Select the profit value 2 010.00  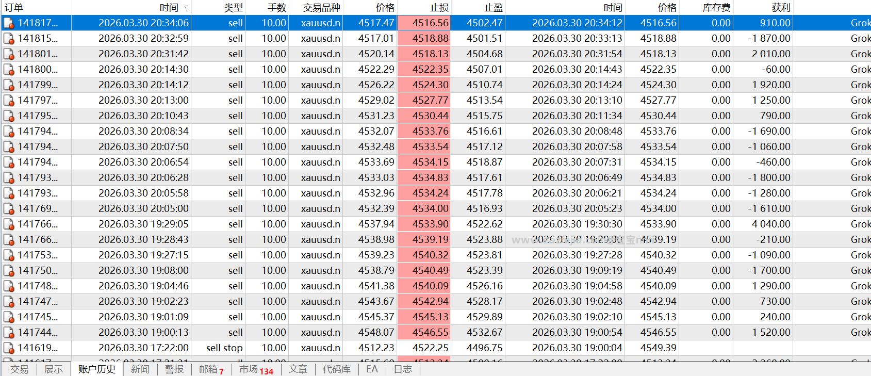click(771, 54)
